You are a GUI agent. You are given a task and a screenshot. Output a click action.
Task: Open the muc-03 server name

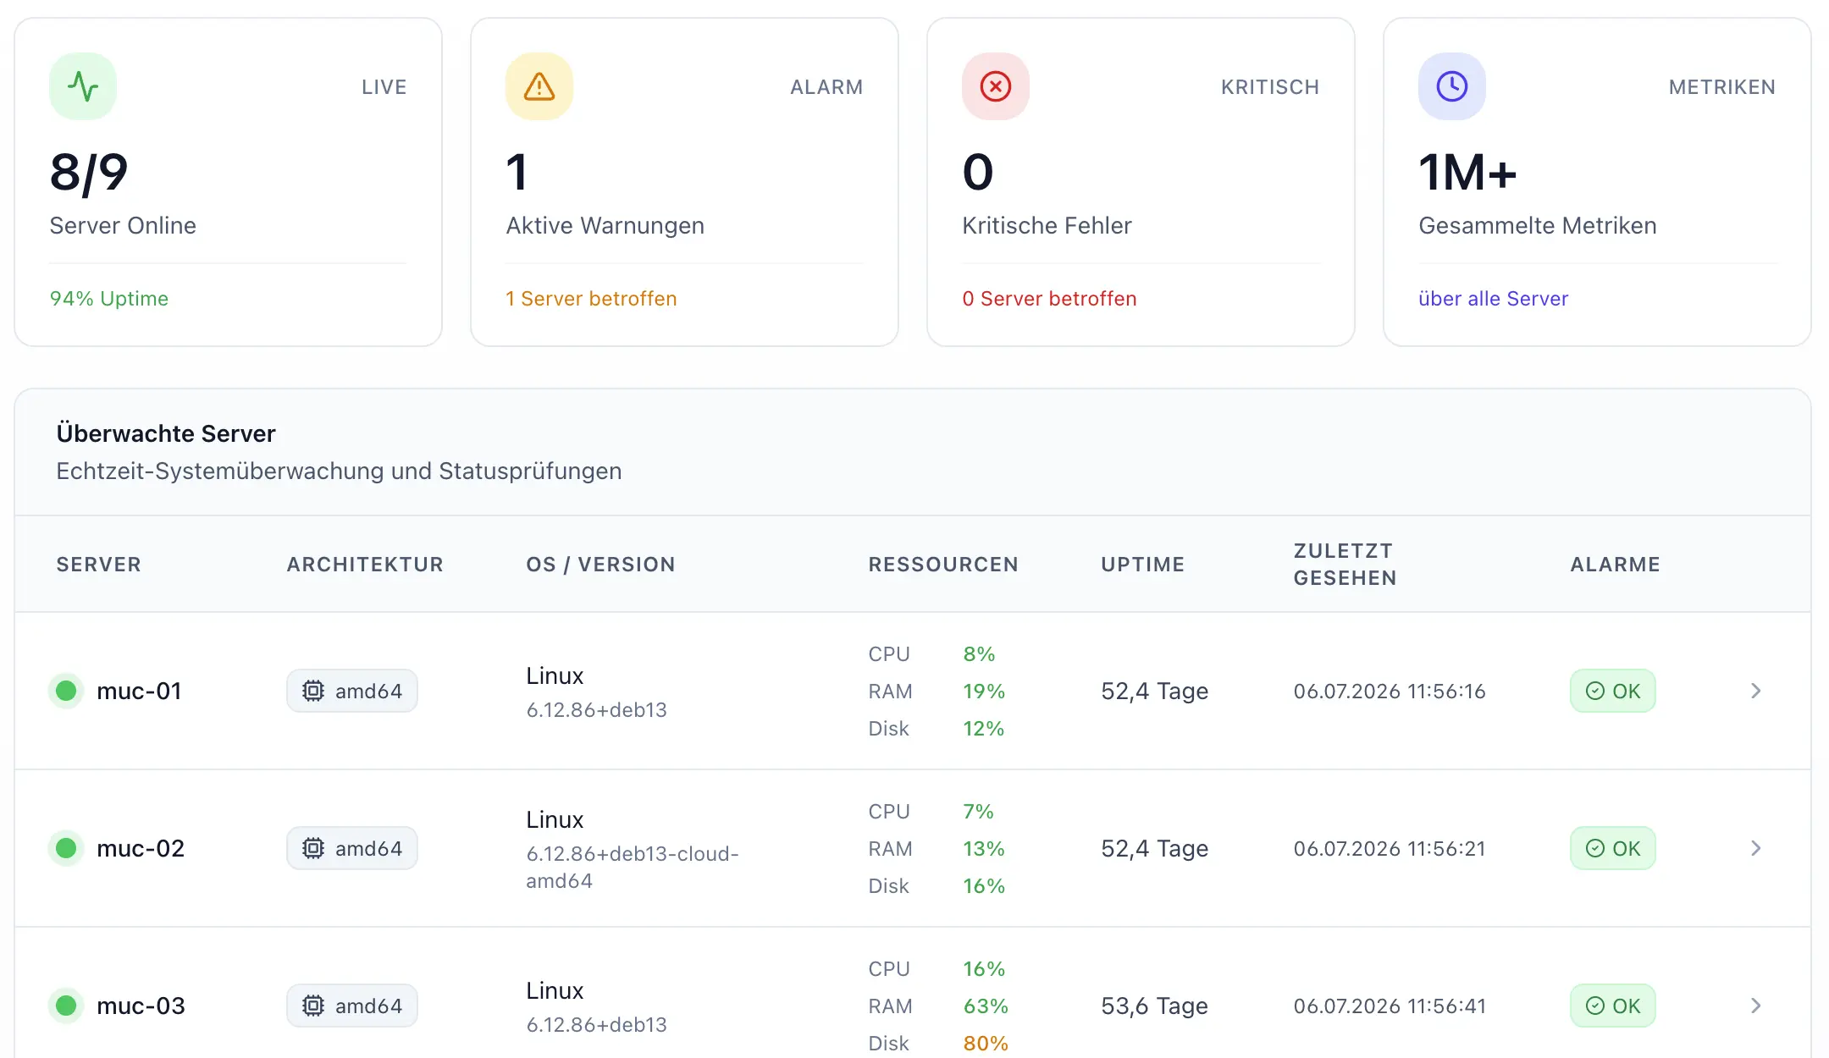click(141, 1006)
